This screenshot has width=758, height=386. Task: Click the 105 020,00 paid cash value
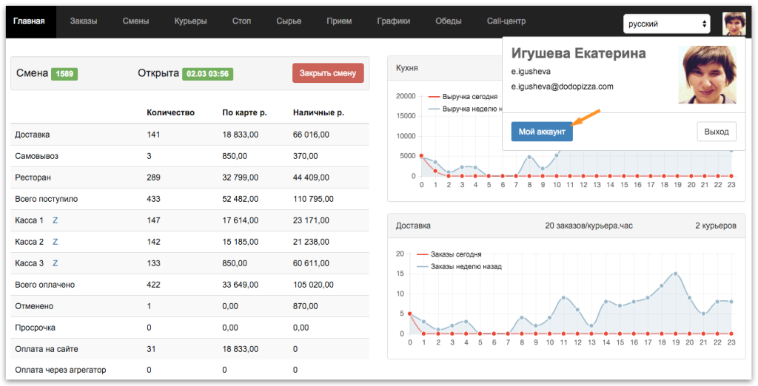[x=313, y=285]
